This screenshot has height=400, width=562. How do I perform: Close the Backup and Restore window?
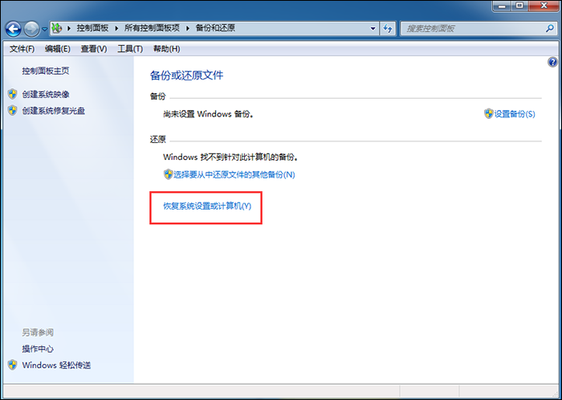coord(544,6)
